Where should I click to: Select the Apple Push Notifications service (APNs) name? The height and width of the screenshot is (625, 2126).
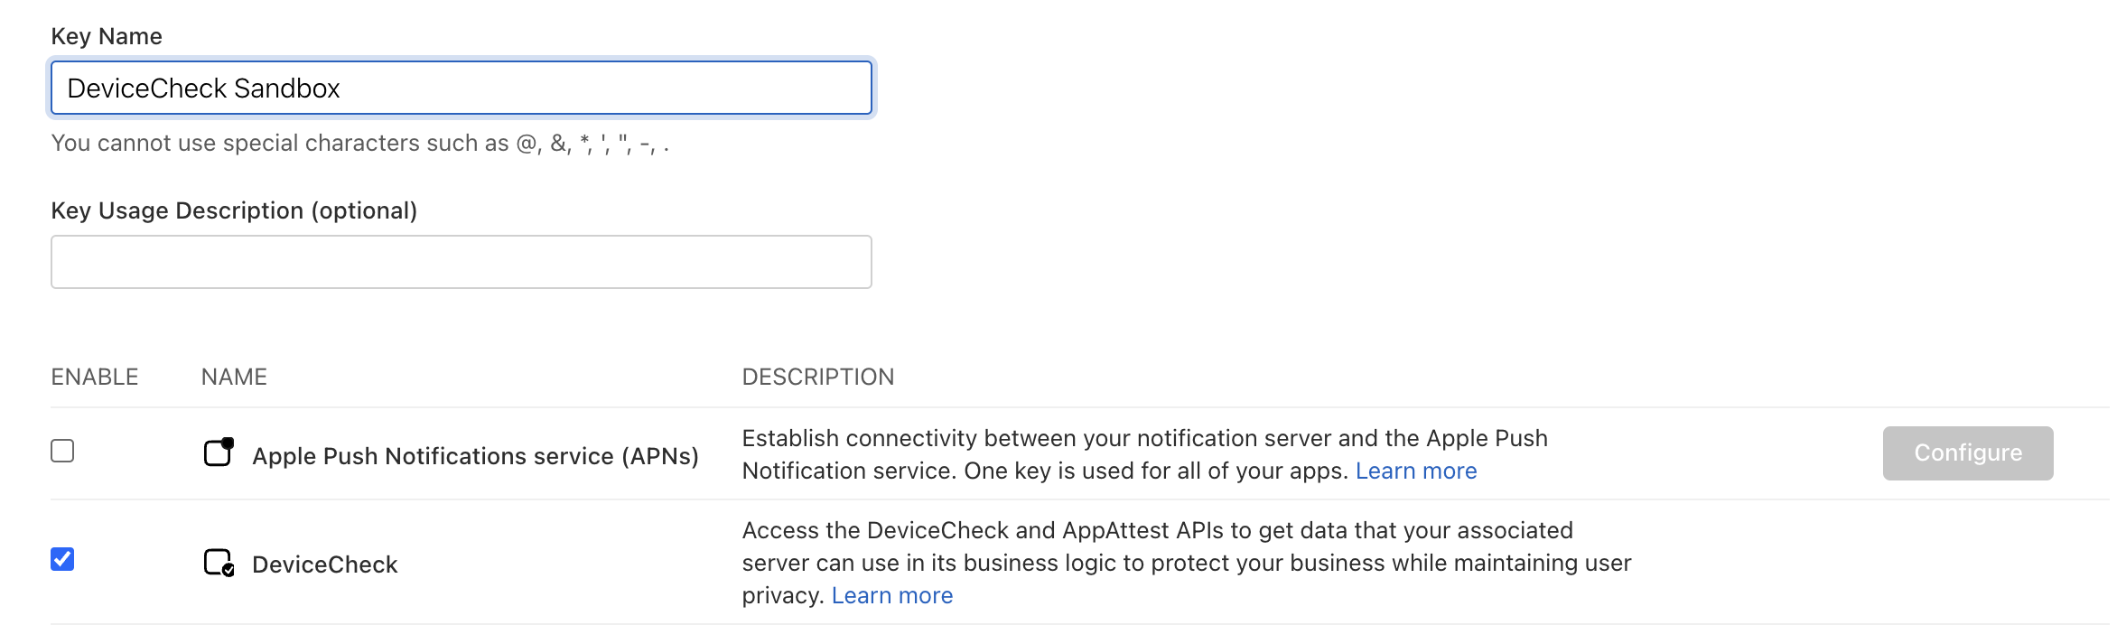click(475, 456)
